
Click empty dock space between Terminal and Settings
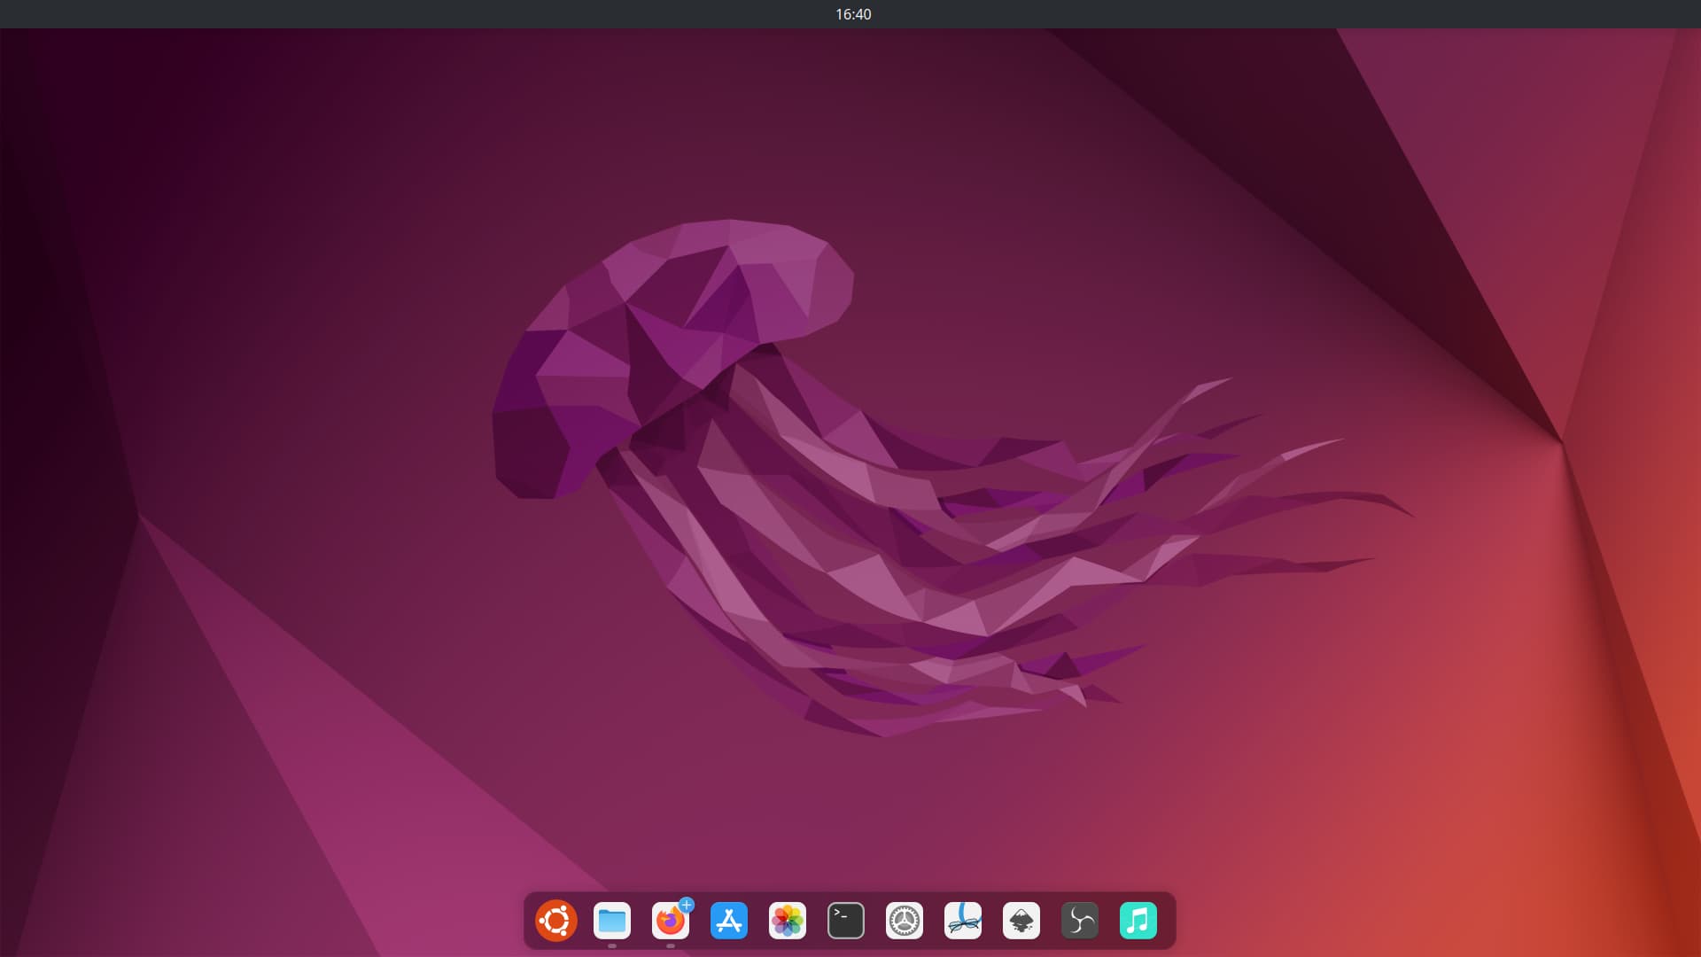tap(875, 921)
